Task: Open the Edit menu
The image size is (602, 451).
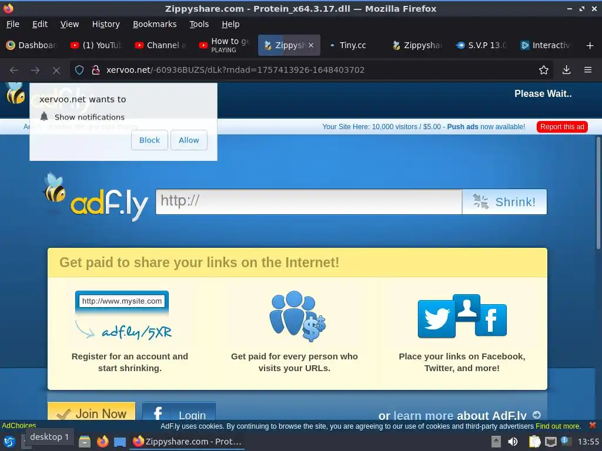Action: 40,24
